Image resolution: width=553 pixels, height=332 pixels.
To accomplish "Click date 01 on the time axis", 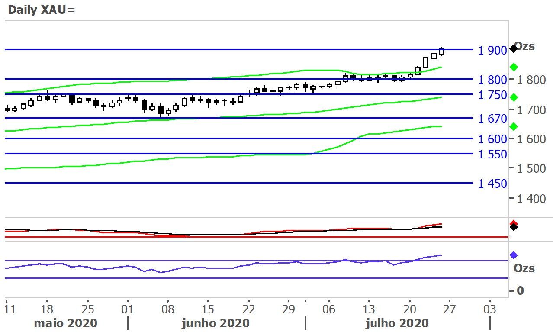I will (x=128, y=310).
